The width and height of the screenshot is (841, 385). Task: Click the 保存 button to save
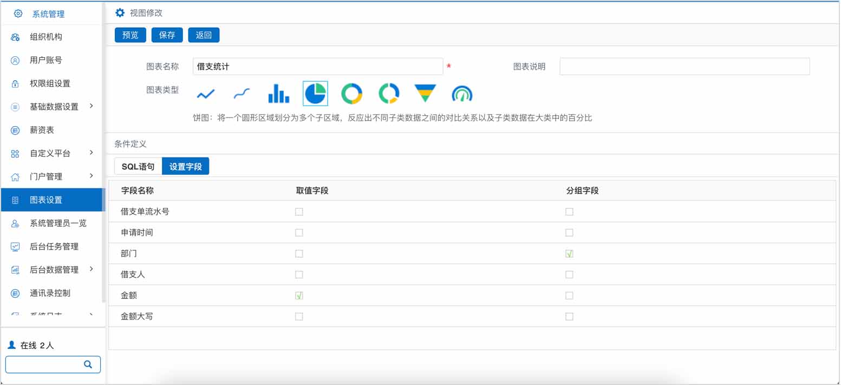click(167, 35)
